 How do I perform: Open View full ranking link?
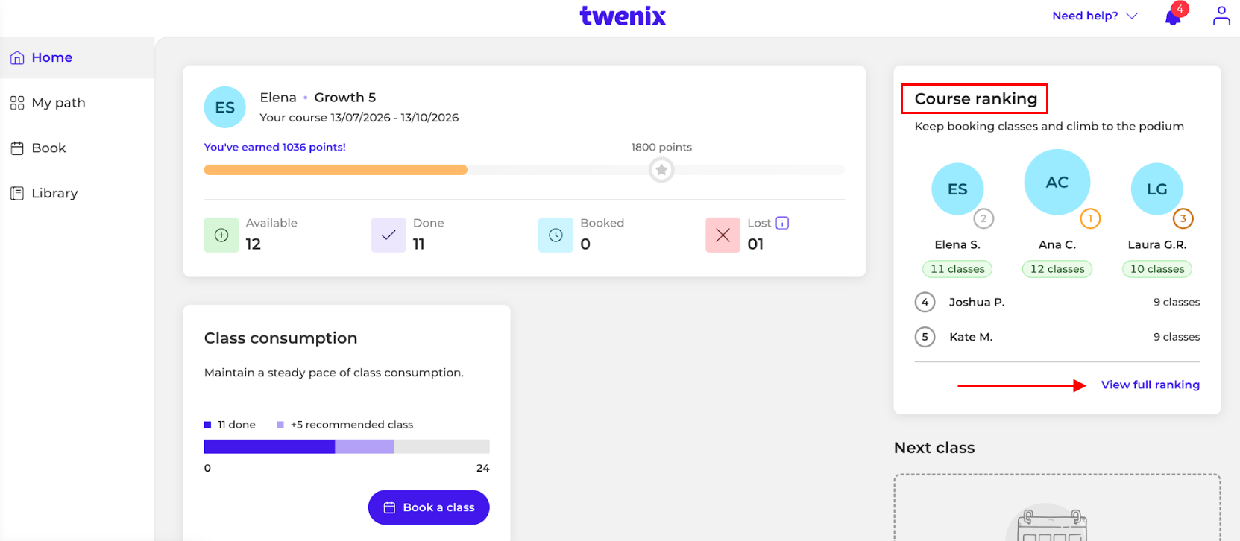coord(1151,385)
